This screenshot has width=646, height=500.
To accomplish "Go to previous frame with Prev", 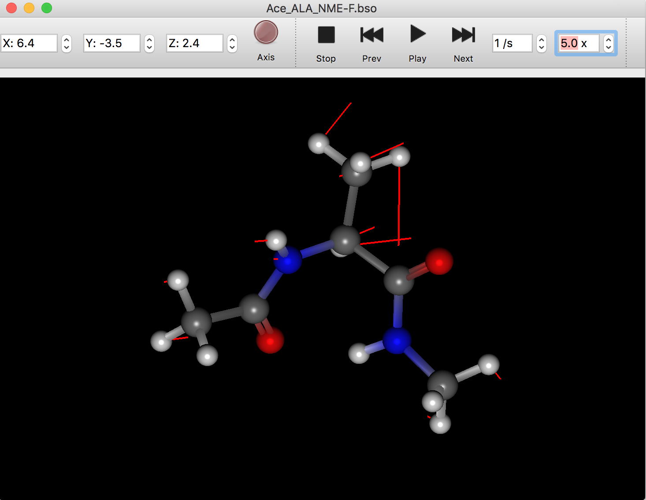I will click(371, 35).
